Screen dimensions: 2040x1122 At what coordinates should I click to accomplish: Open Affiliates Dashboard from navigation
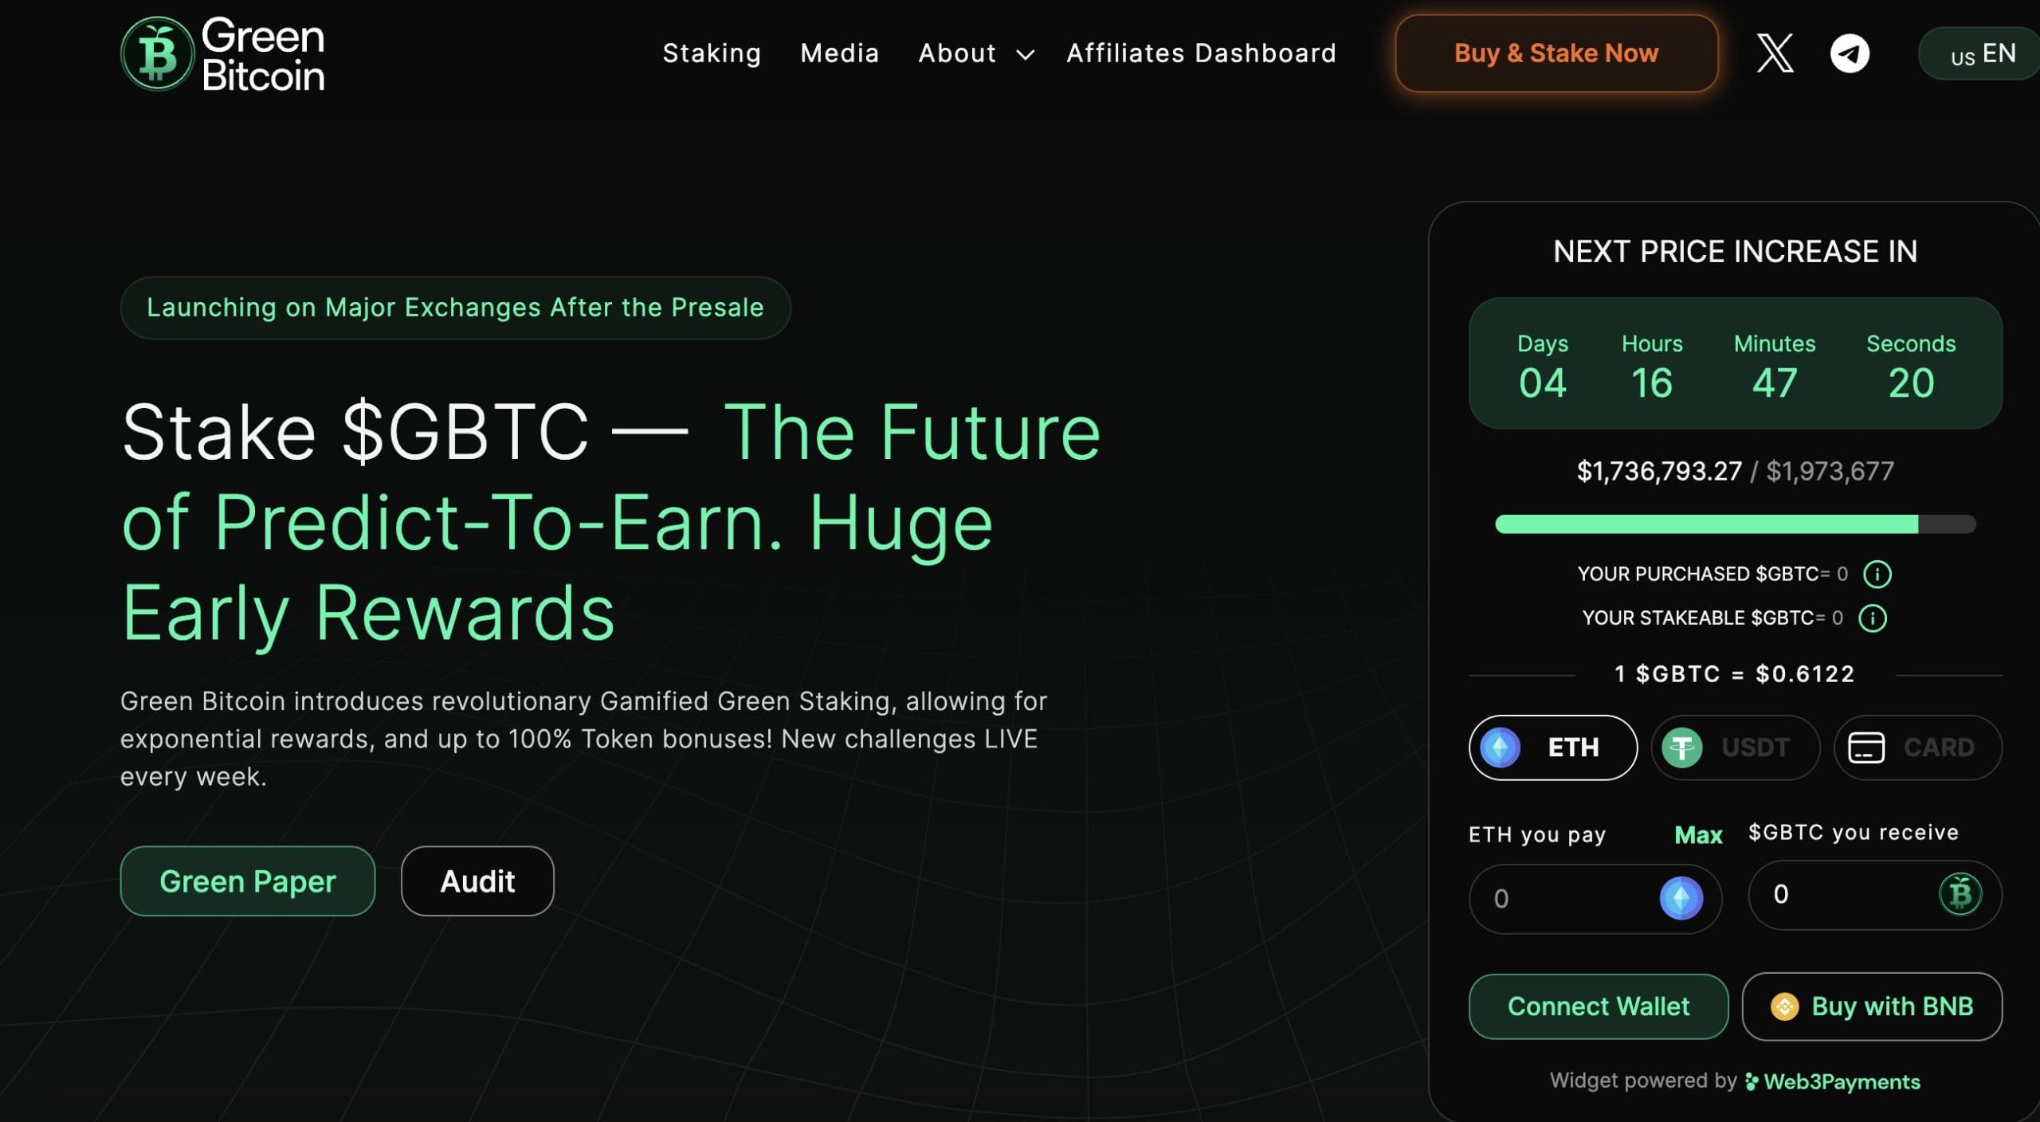1201,53
